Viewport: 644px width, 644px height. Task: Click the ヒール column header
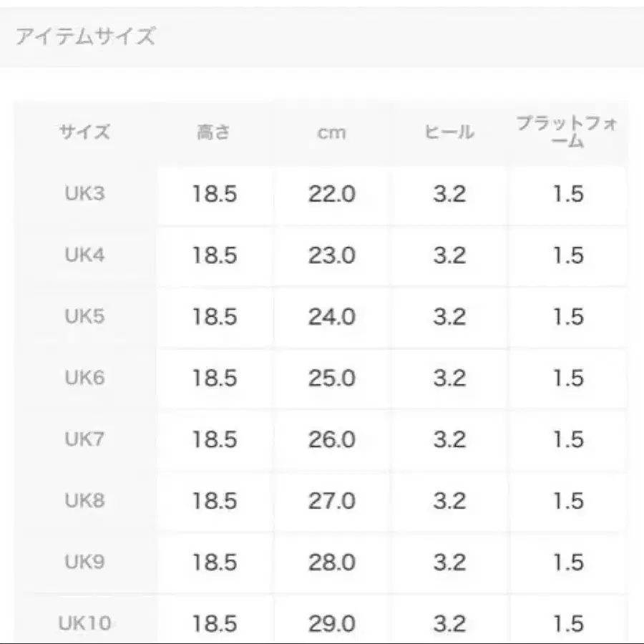(449, 132)
